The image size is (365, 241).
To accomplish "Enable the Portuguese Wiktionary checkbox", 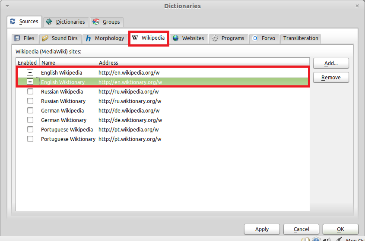I will tap(30, 139).
